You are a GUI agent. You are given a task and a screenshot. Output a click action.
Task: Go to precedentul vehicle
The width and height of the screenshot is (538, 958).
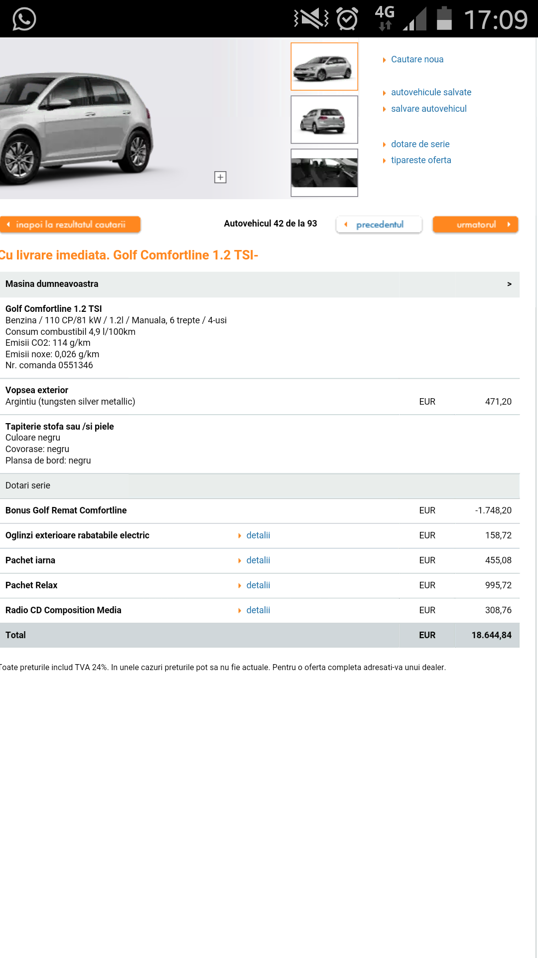pos(379,225)
